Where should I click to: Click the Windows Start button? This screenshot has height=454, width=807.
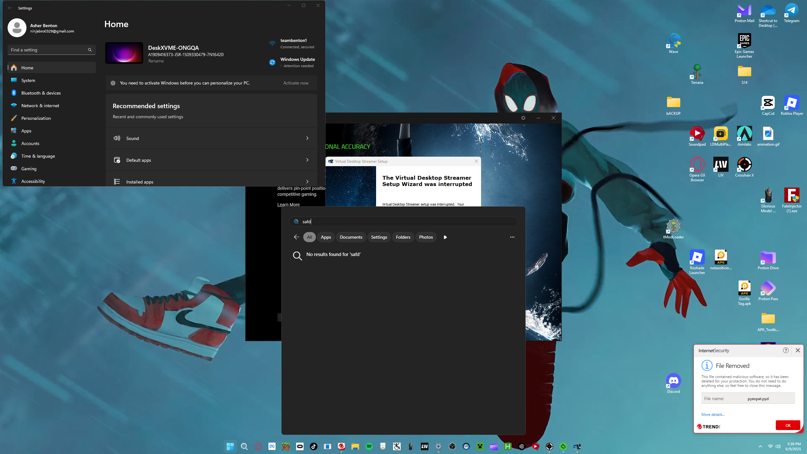point(230,446)
